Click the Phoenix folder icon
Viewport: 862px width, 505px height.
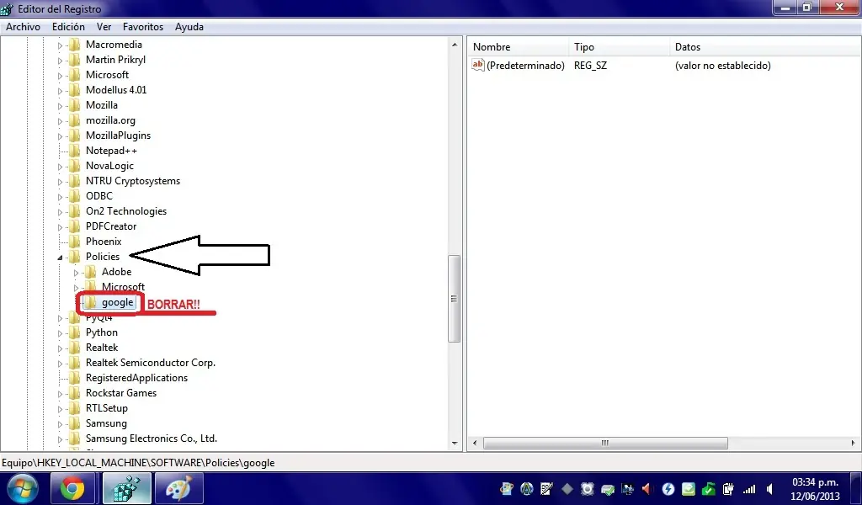[74, 242]
